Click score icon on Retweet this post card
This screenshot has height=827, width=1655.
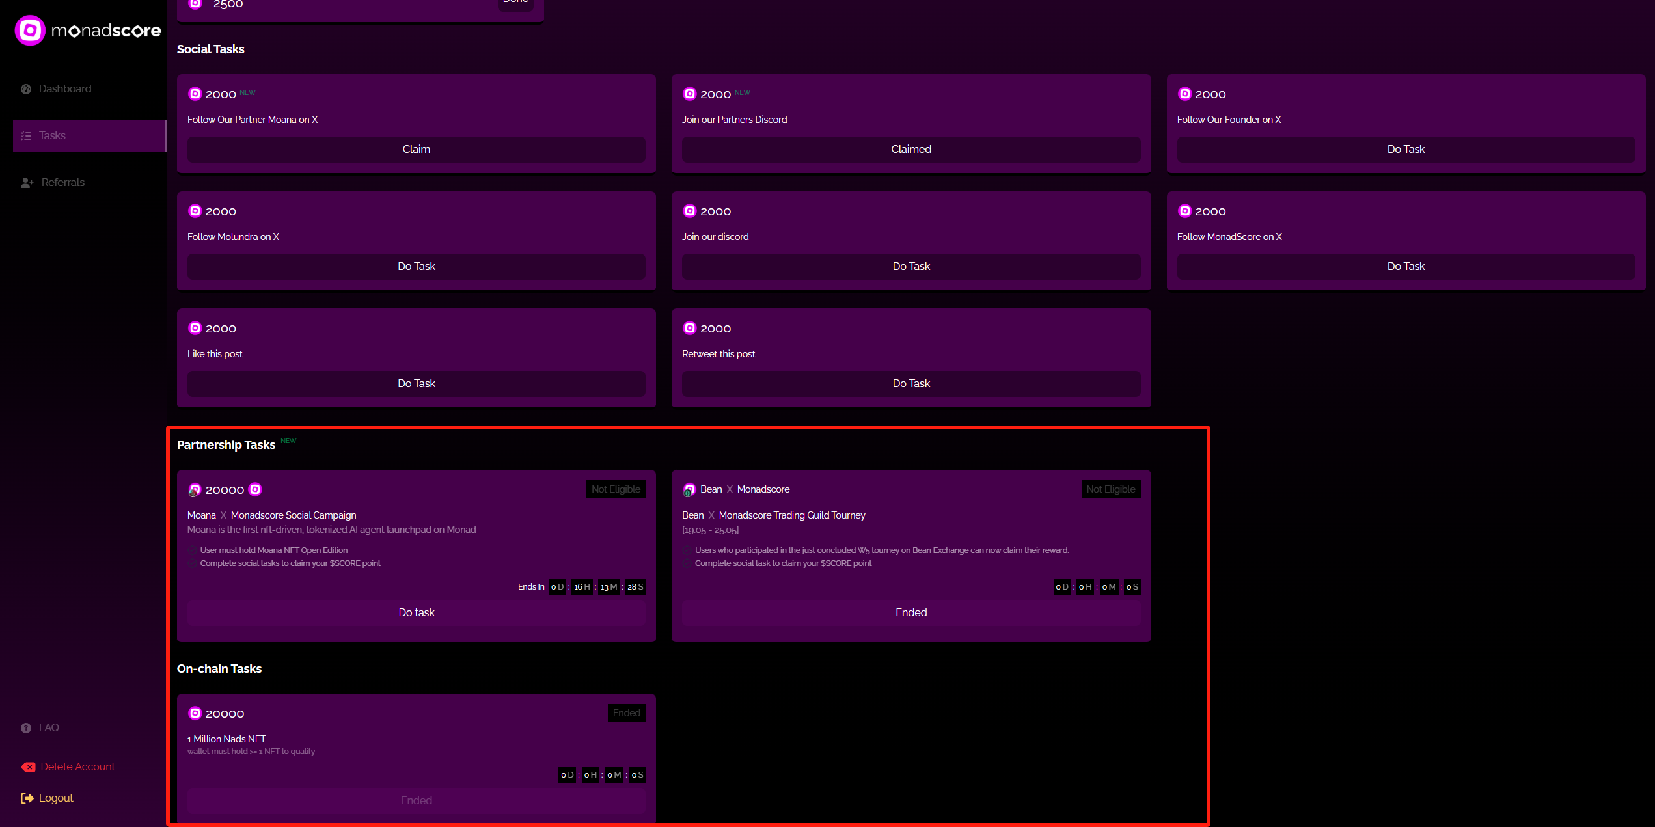tap(690, 328)
